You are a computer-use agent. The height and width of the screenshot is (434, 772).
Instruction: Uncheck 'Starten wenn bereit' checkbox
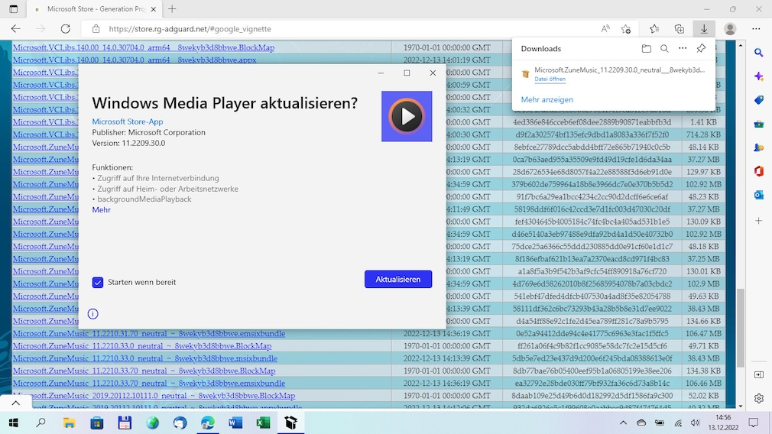point(98,282)
